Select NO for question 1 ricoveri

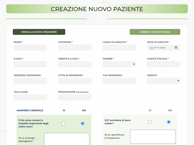pos(83,123)
